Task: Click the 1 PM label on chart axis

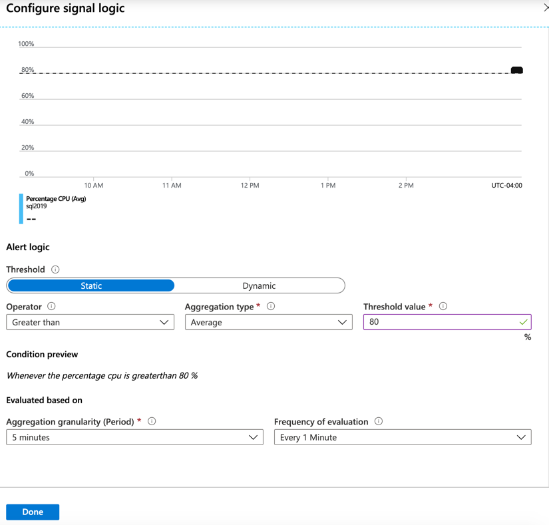Action: tap(328, 186)
